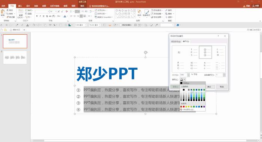Click the Paste icon in the ribbon
The height and width of the screenshot is (142, 262).
tap(3, 12)
